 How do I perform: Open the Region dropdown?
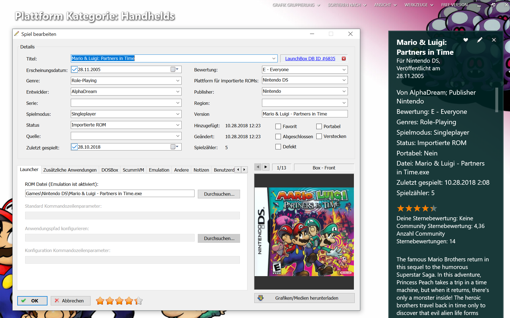tap(344, 103)
